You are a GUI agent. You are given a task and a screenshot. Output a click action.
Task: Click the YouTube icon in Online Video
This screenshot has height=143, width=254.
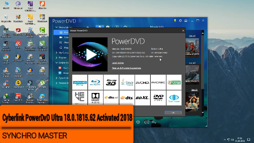[60, 68]
